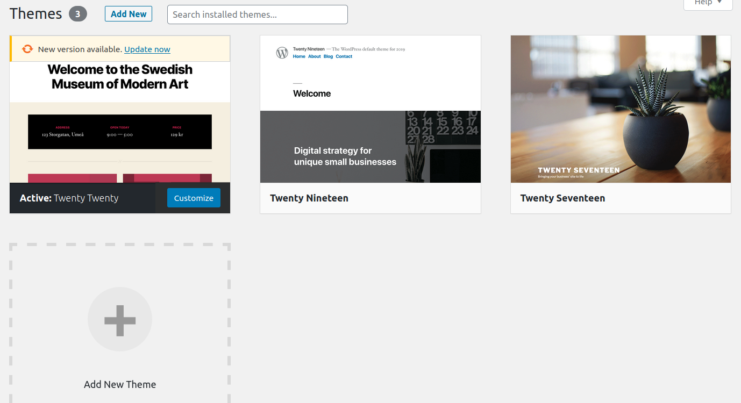
Task: Customize the active Twenty Twenty theme
Action: (194, 198)
